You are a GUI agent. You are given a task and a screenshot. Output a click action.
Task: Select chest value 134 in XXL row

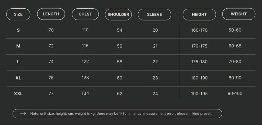click(x=85, y=93)
